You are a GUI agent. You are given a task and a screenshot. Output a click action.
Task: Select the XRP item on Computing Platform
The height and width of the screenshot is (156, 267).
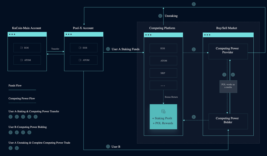pyautogui.click(x=163, y=73)
